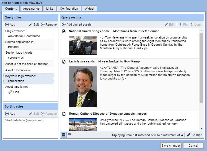The width and height of the screenshot is (207, 151).
Task: Pin the selected query result
Action: 183,24
